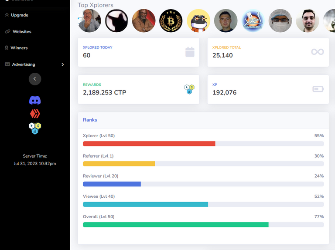The width and height of the screenshot is (335, 250).
Task: Click the battery icon on XP card
Action: click(x=318, y=89)
